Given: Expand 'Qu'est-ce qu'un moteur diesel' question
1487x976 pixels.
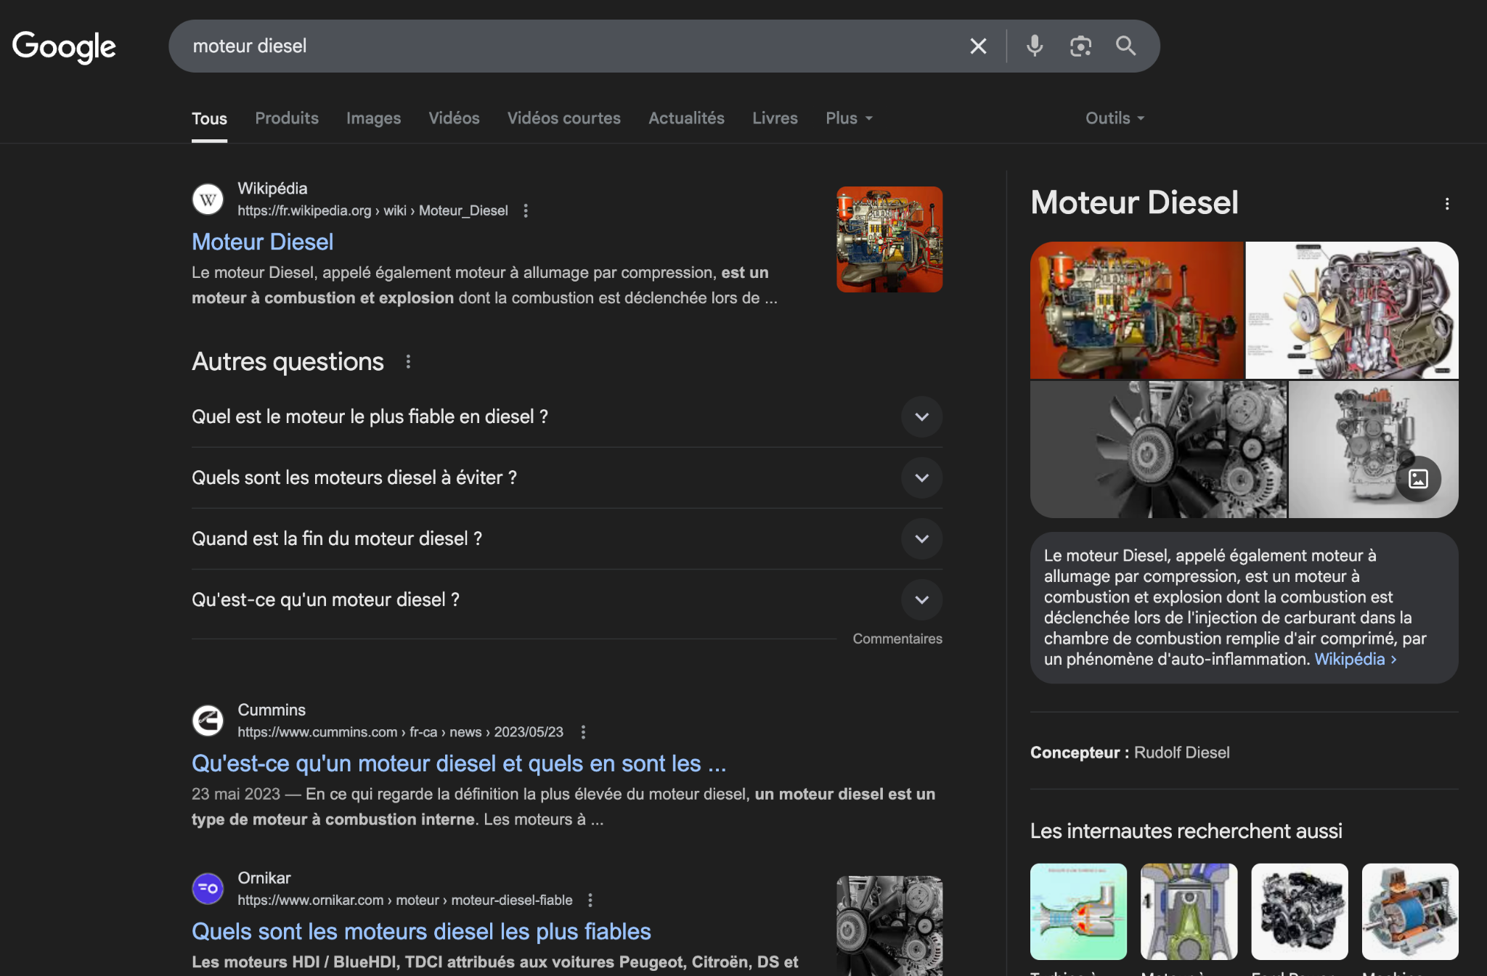Looking at the screenshot, I should pos(567,599).
